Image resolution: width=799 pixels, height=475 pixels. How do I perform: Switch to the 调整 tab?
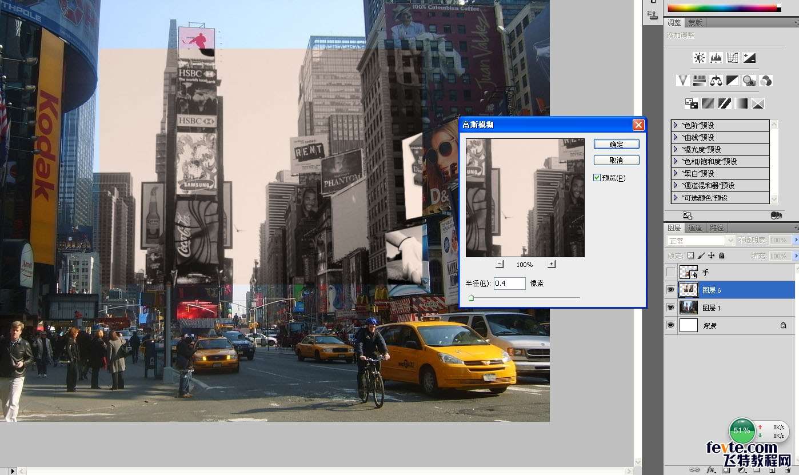point(674,22)
